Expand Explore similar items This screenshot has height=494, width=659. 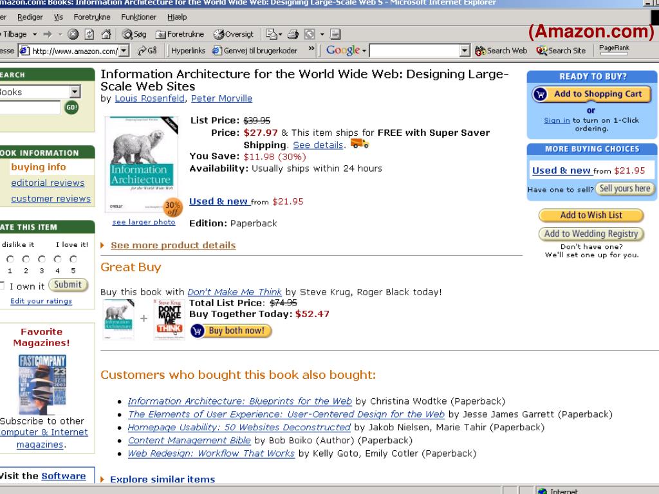point(162,479)
